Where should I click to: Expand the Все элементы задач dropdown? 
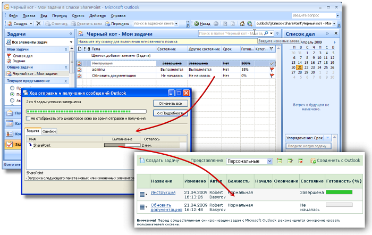pyautogui.click(x=70, y=41)
